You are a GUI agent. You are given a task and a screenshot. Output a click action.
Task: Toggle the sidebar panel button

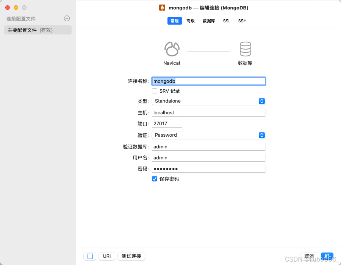coord(90,256)
